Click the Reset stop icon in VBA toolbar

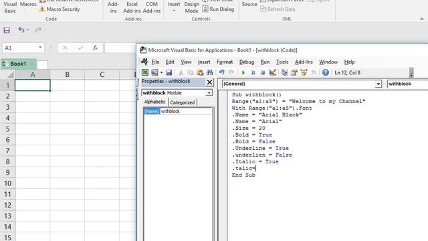click(263, 73)
